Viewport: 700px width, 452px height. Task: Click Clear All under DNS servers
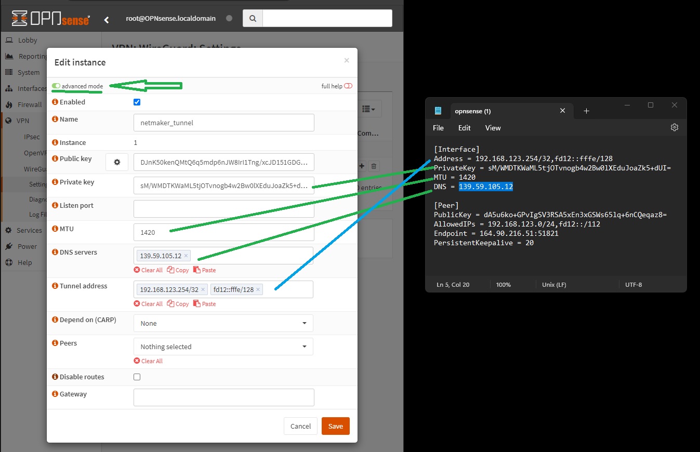pyautogui.click(x=148, y=270)
